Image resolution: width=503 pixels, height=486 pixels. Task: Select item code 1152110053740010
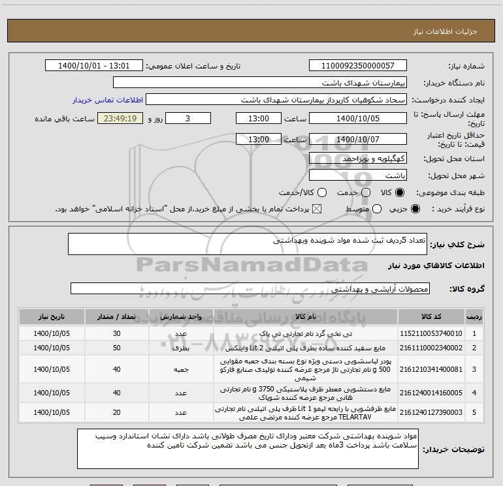(x=431, y=333)
